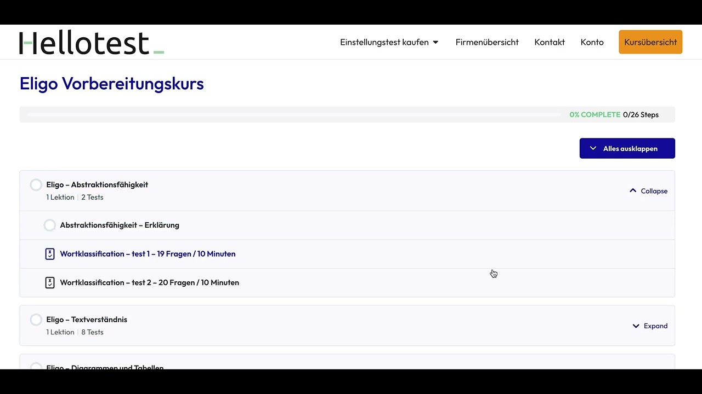Toggle completion circle for Eligo – Abstraktionsfähigkeit
The image size is (702, 394).
(36, 185)
